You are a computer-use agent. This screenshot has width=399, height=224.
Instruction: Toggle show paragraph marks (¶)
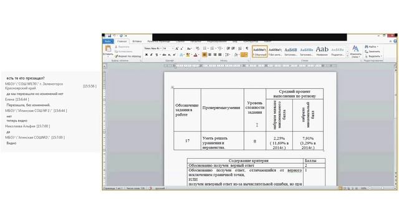(247, 49)
